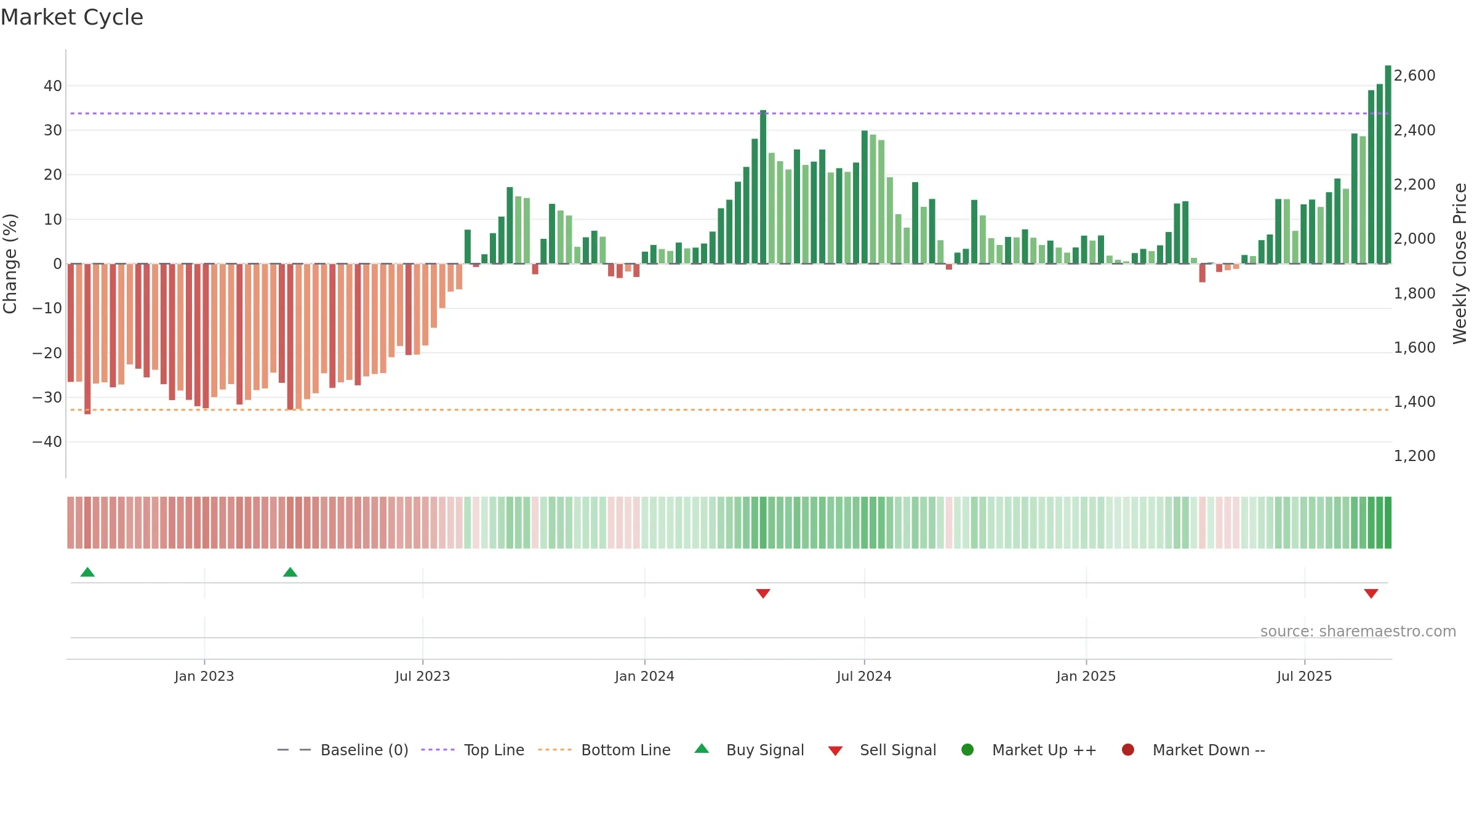Click the 2,600 price axis label
This screenshot has height=831, width=1477.
(x=1414, y=76)
